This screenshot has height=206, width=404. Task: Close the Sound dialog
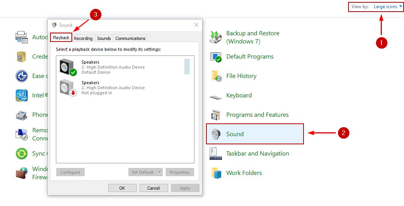pos(196,25)
